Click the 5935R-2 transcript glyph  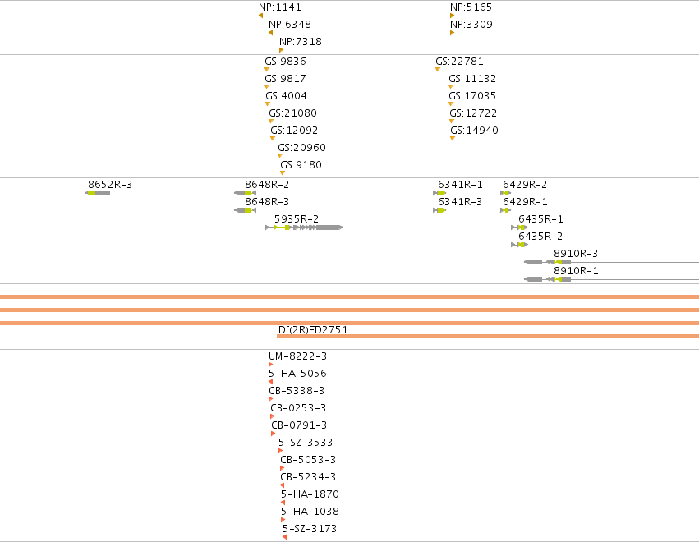click(305, 227)
